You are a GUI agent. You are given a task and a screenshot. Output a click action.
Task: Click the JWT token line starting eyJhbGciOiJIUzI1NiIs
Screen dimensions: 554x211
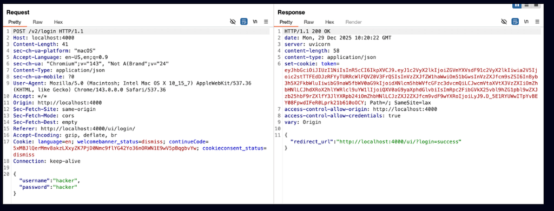(411, 70)
